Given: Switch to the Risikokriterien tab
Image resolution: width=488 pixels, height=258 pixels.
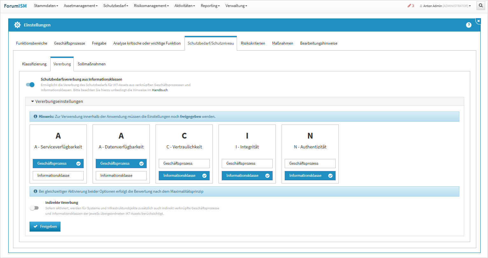Looking at the screenshot, I should pyautogui.click(x=253, y=43).
